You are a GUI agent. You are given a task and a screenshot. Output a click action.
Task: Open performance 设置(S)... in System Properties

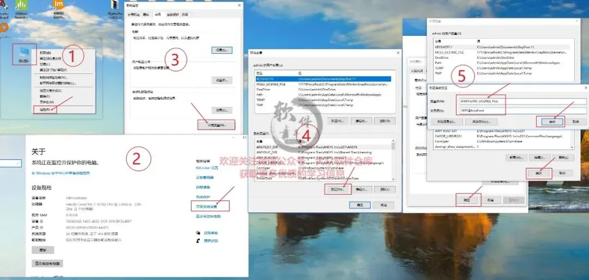(221, 50)
